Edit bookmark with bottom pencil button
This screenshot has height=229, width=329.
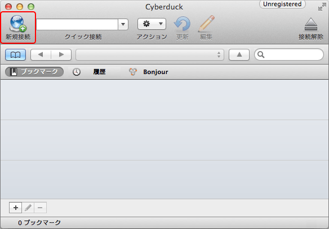[28, 208]
